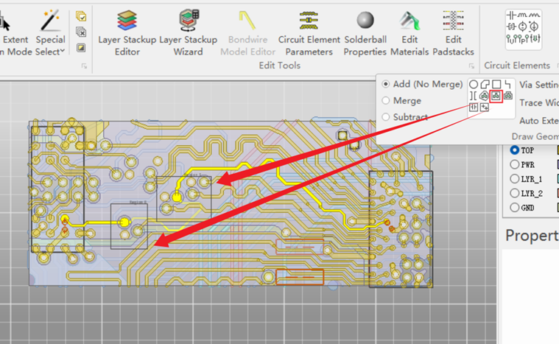
Task: Select the Add (No Merge) option
Action: coord(386,84)
